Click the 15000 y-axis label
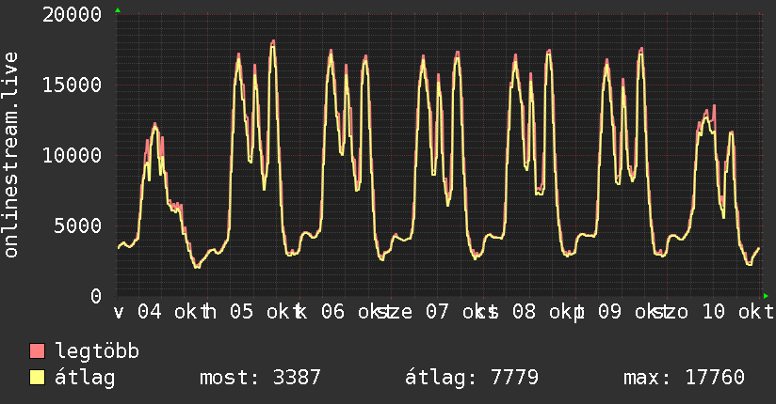Screen dimensions: 776x404 (73, 85)
